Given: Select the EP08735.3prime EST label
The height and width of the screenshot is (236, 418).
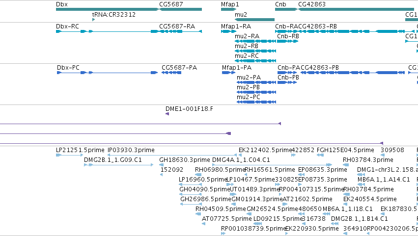Looking at the screenshot, I should click(x=323, y=180).
